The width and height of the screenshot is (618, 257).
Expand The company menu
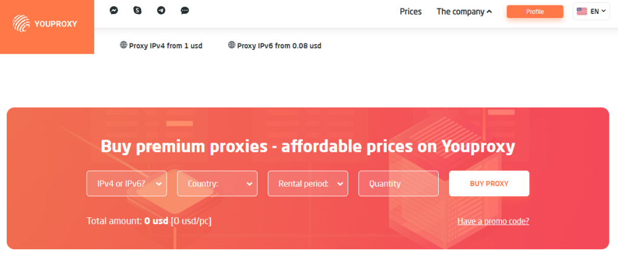pos(464,11)
